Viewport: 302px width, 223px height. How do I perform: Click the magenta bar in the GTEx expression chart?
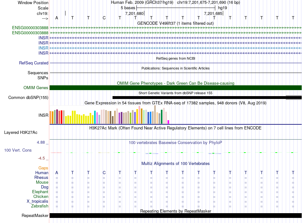(x=168, y=122)
